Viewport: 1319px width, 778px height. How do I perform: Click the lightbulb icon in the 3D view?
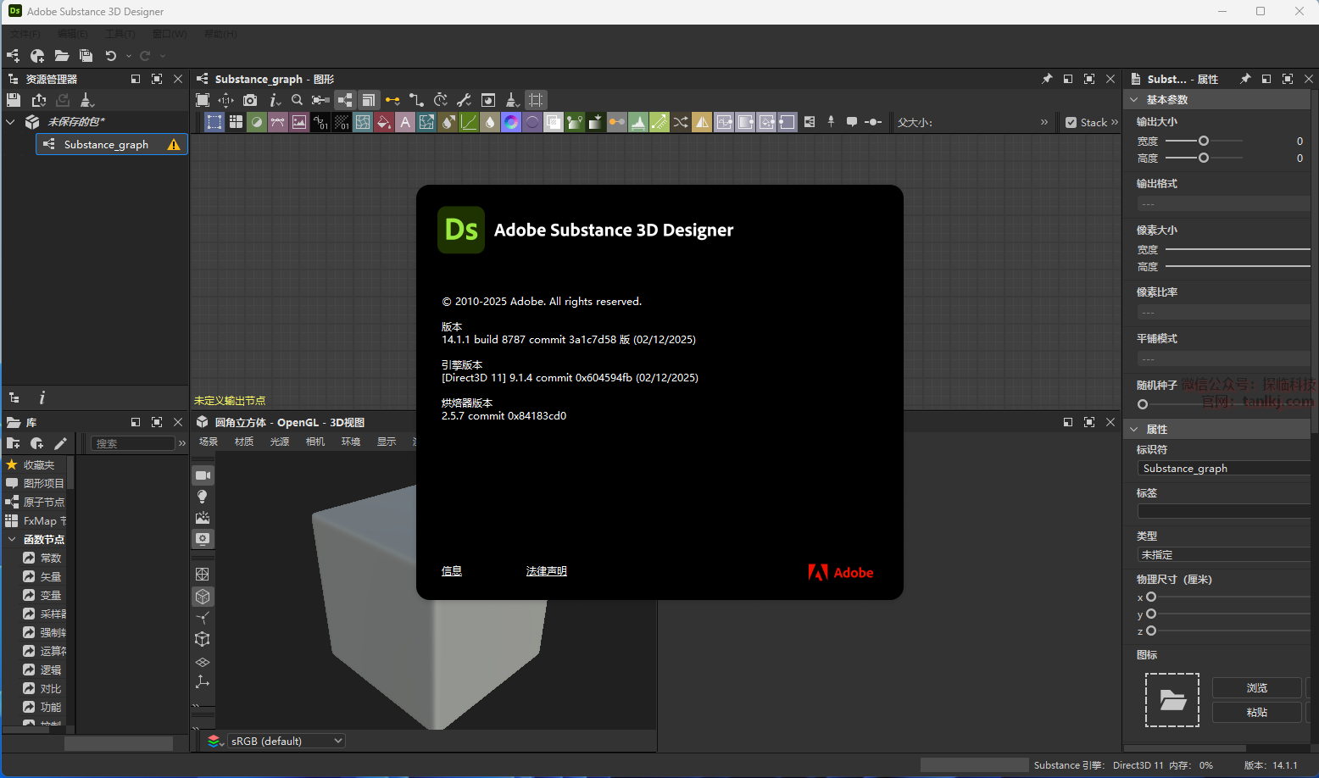(203, 497)
